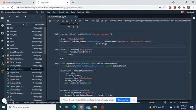Open the Help menu
The height and width of the screenshot is (110, 196).
pos(88,12)
